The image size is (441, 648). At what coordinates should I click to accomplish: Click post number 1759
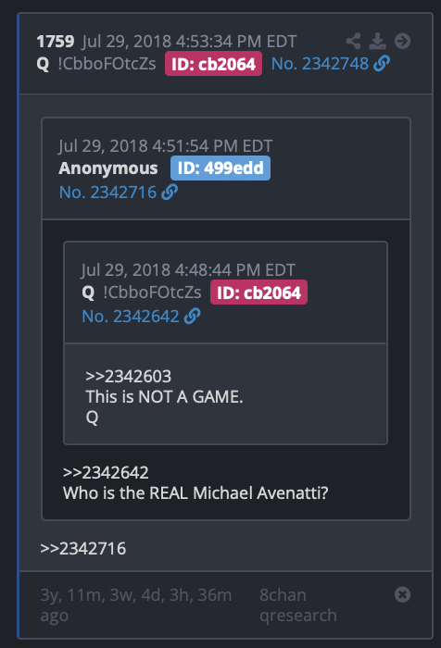click(x=55, y=42)
